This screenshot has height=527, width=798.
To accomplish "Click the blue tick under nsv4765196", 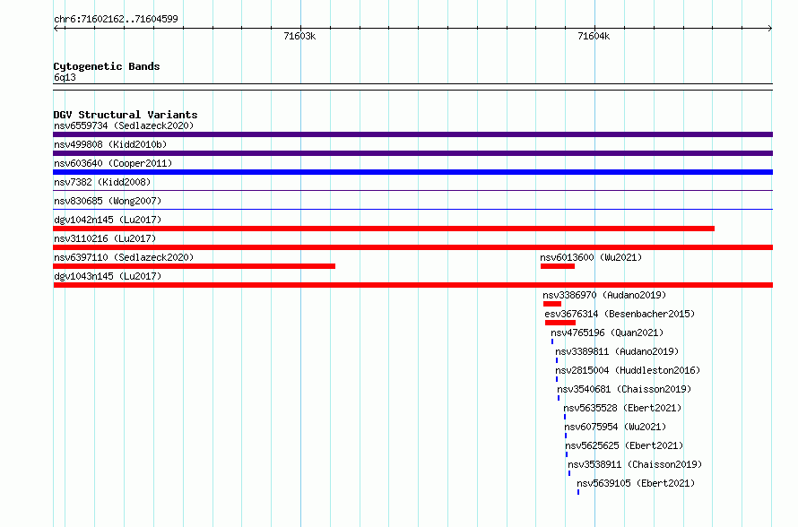I will (552, 341).
